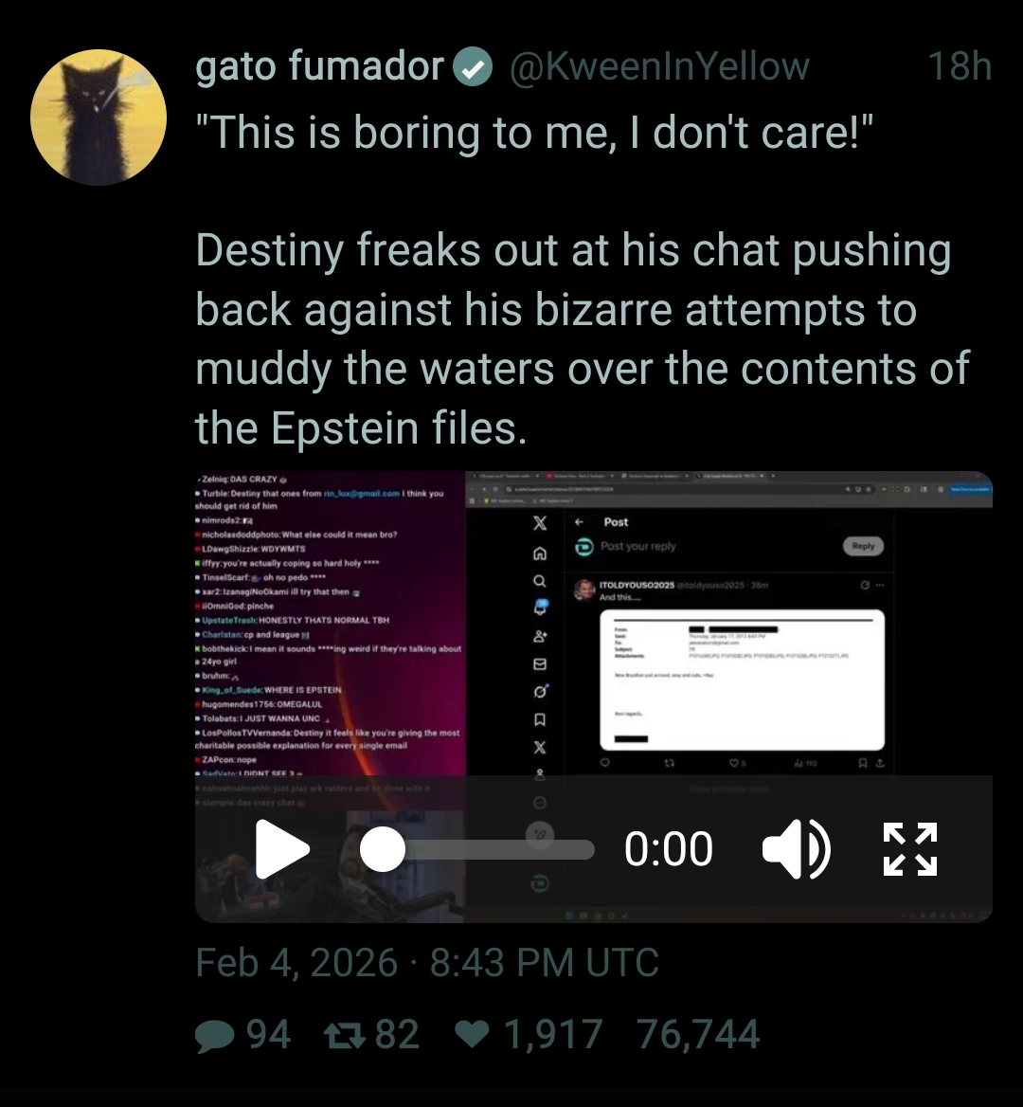
Task: Click the video progress scrubber handle
Action: pyautogui.click(x=383, y=848)
